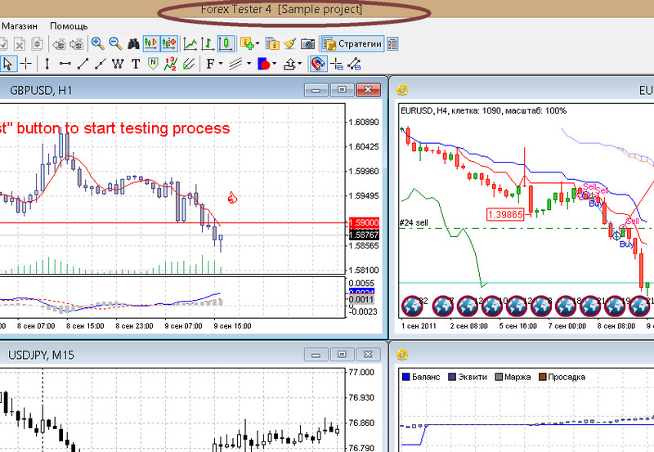Expand the add indicator dropdown arrow
Viewport: 654px width, 452px height.
click(x=258, y=43)
